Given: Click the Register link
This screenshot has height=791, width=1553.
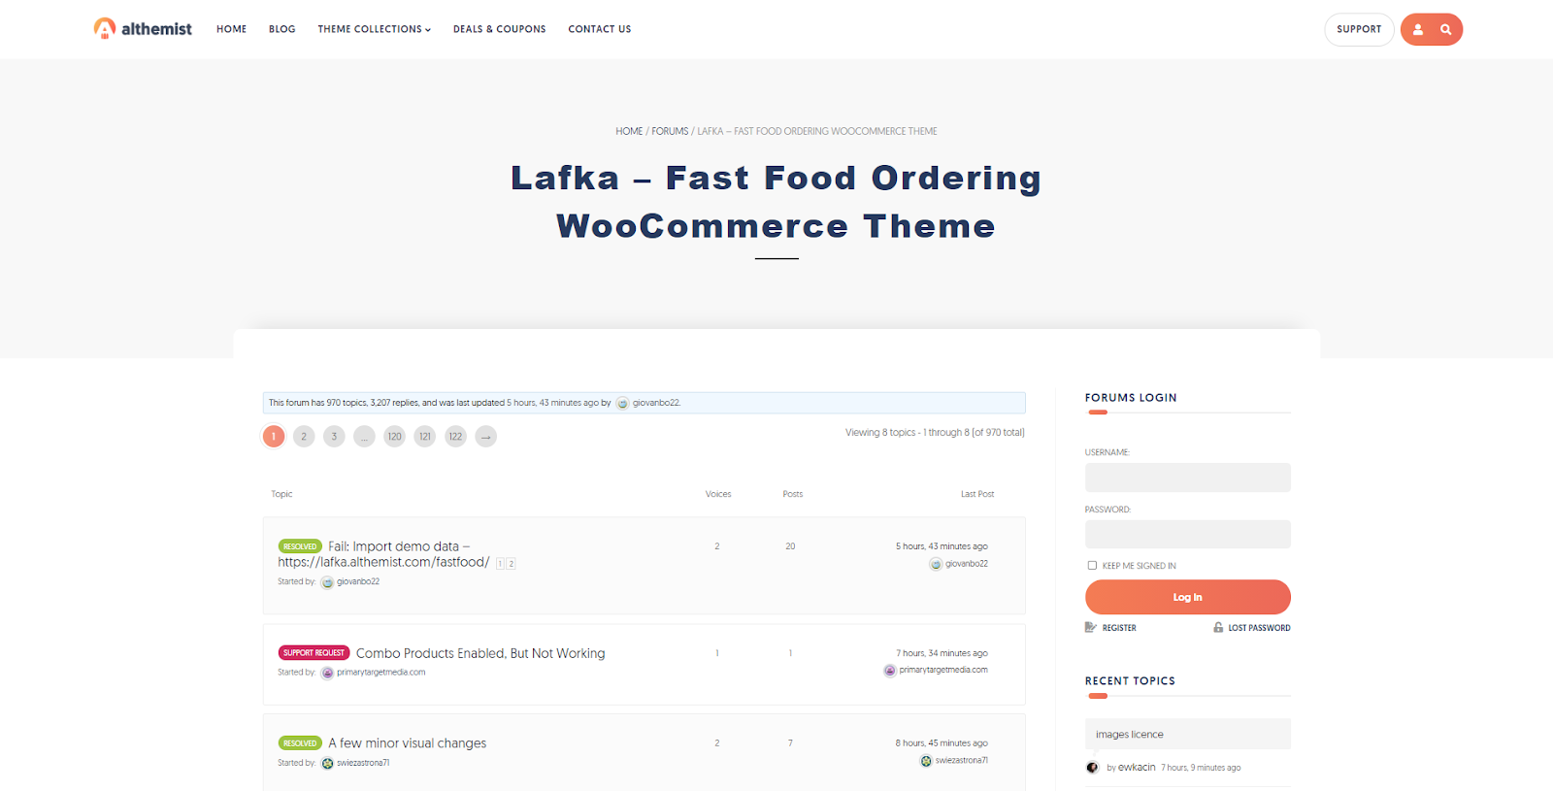Looking at the screenshot, I should (1119, 628).
